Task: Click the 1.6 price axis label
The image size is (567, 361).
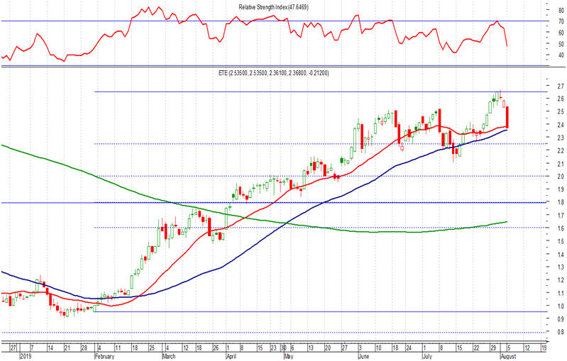Action: click(x=561, y=228)
